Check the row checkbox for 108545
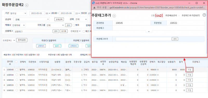The width and height of the screenshot is (208, 98). 17,69
